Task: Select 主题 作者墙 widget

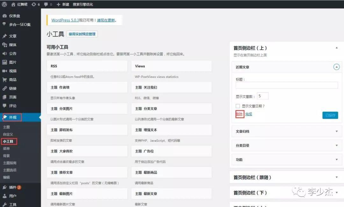Action: click(87, 87)
